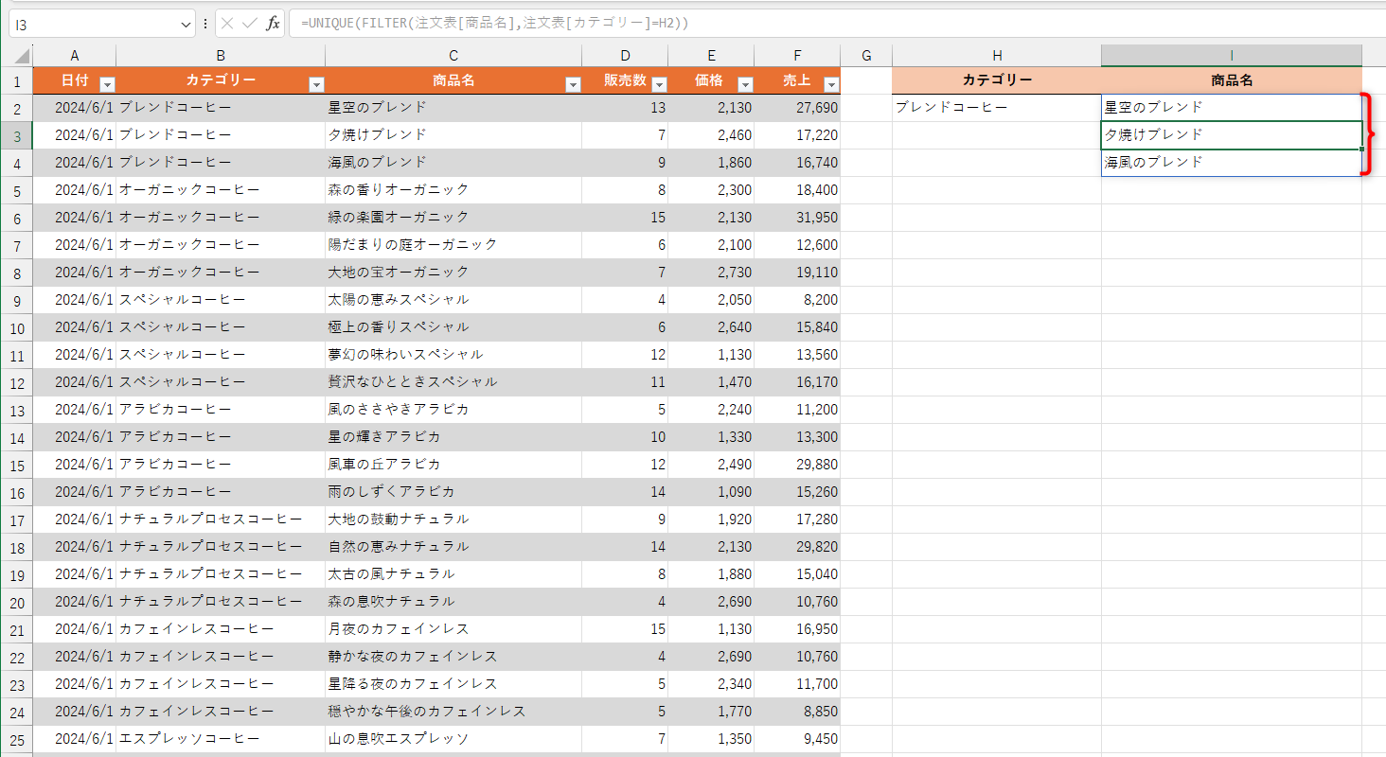Image resolution: width=1386 pixels, height=757 pixels.
Task: Select row 1 by its row number
Action: pos(16,80)
